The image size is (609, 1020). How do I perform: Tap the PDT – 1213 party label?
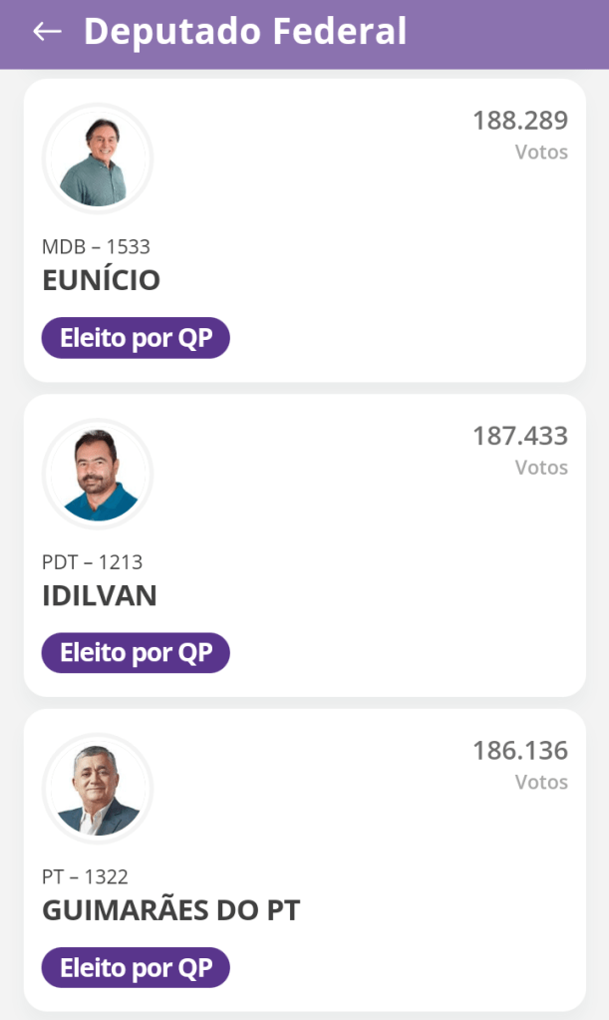coord(92,561)
